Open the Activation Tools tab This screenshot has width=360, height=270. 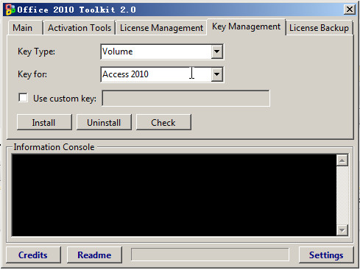tap(80, 28)
